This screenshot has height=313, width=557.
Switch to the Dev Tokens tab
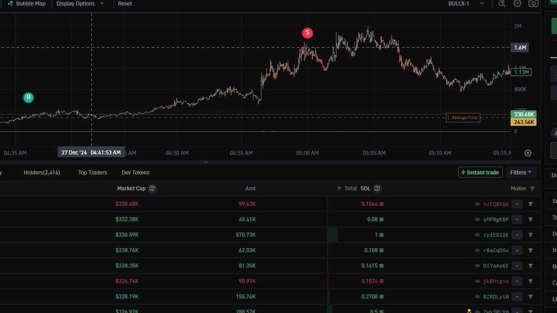coord(136,172)
